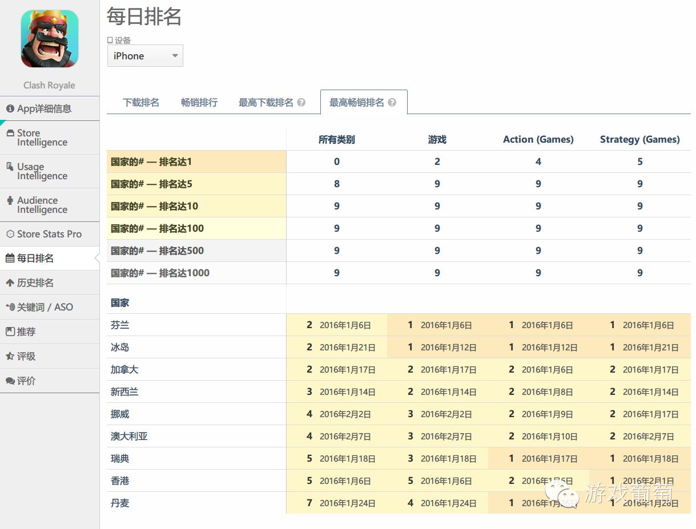The height and width of the screenshot is (529, 696).
Task: Select the 关键词 / ASO tool icon
Action: tap(10, 307)
